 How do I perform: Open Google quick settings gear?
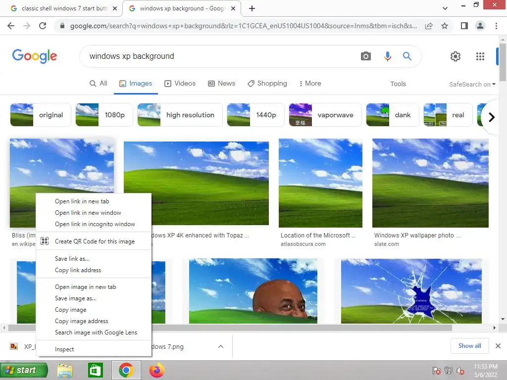pos(456,56)
